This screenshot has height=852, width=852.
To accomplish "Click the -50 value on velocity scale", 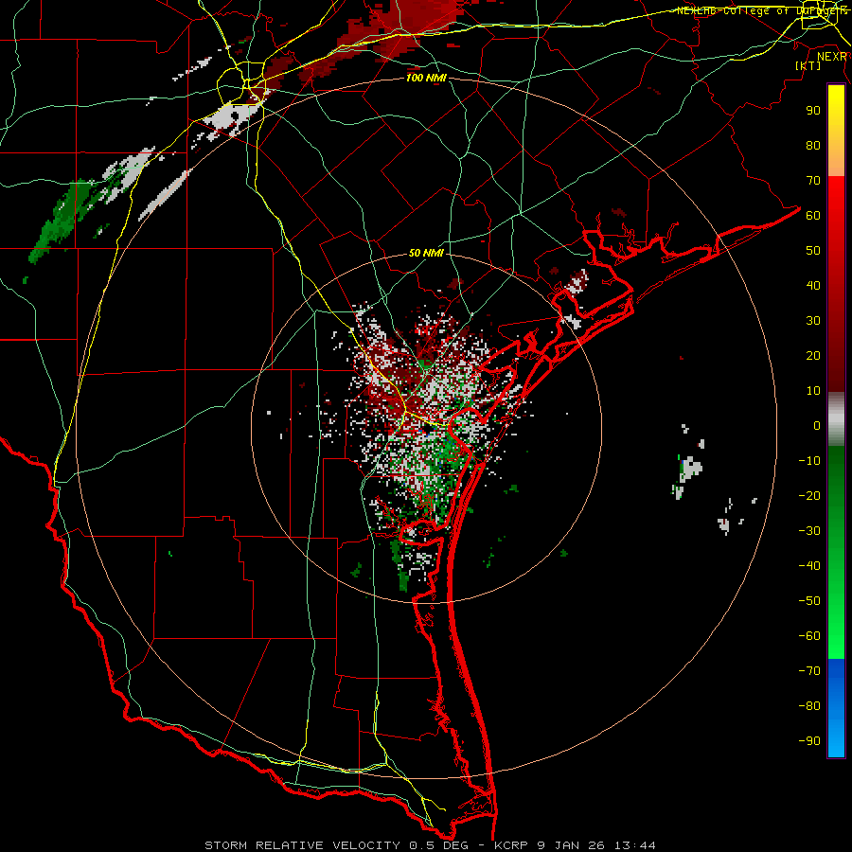I will point(809,601).
